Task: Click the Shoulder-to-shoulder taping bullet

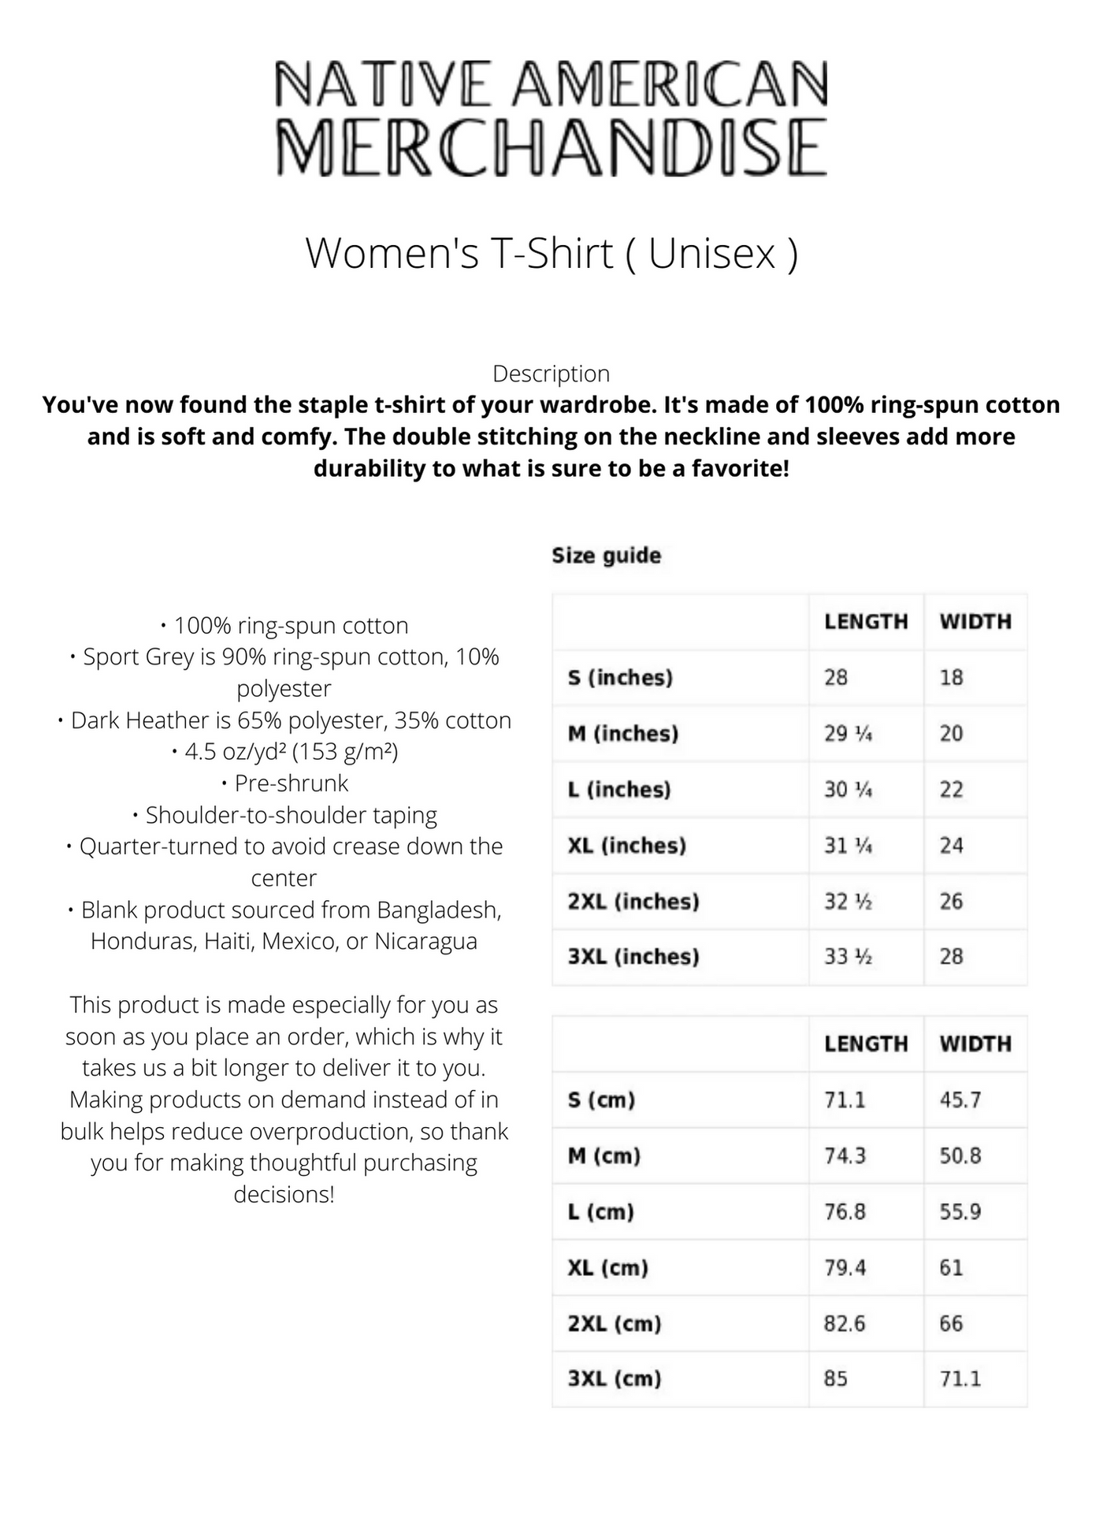Action: pos(284,815)
